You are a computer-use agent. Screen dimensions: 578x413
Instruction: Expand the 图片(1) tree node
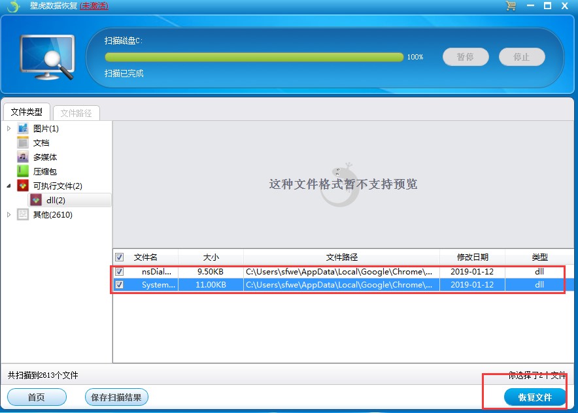pyautogui.click(x=8, y=129)
